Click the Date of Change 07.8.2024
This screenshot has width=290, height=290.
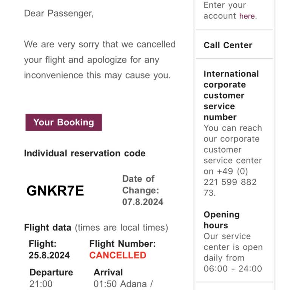tap(143, 202)
